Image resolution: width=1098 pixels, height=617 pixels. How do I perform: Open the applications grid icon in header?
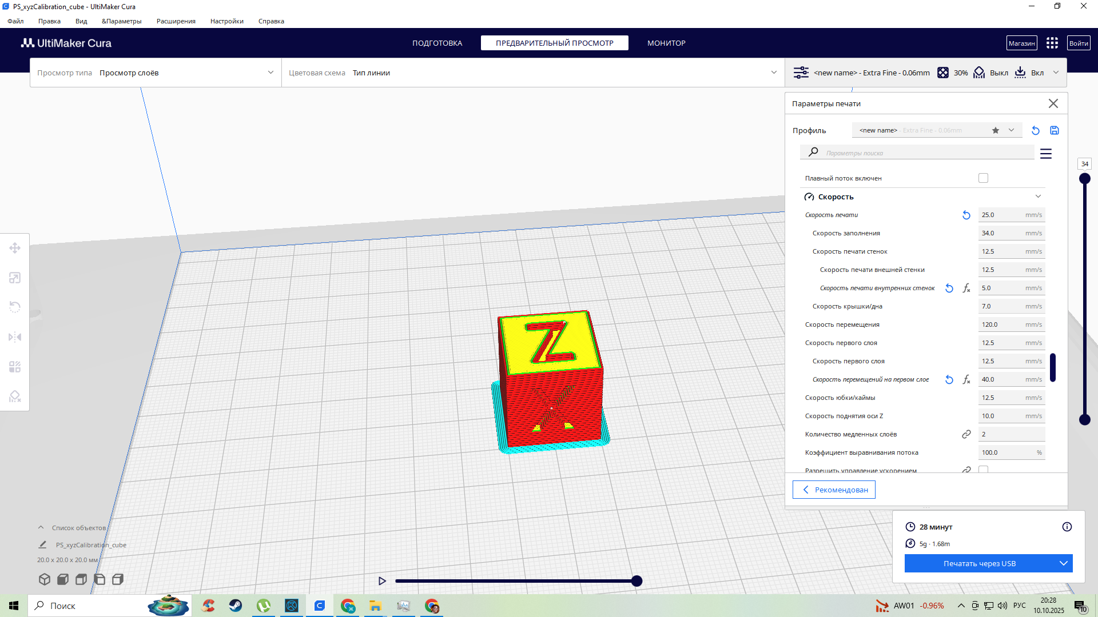(1052, 43)
